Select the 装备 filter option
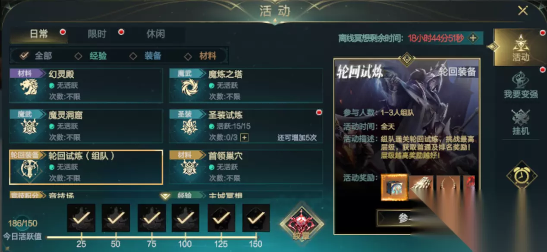 [146, 56]
